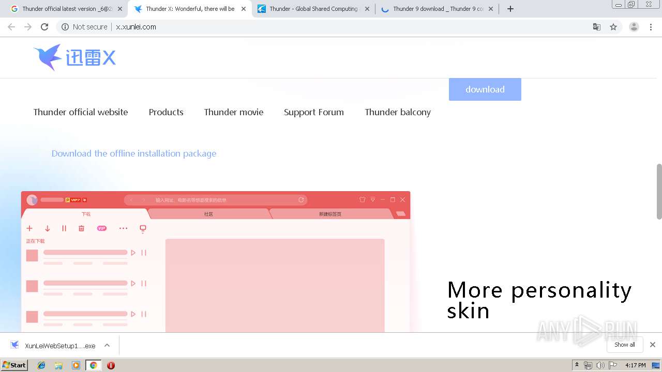Expand options arrow for XunLeiWebSetup download
The height and width of the screenshot is (372, 662).
[x=107, y=346]
